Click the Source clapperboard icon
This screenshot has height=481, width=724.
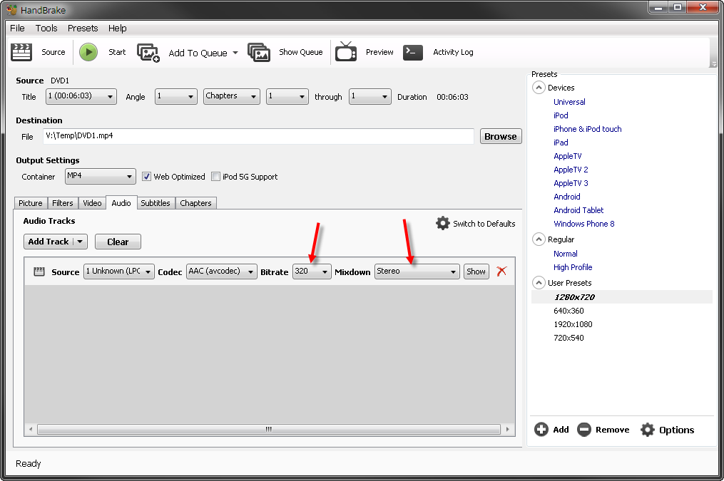(x=21, y=52)
